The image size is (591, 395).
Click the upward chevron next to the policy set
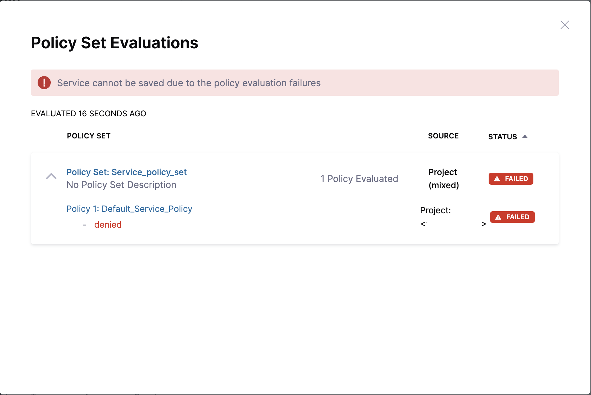point(51,176)
